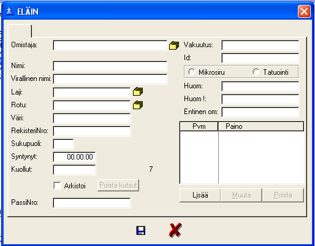315x246 pixels.
Task: Click the Poista kutsut button
Action: pos(118,185)
